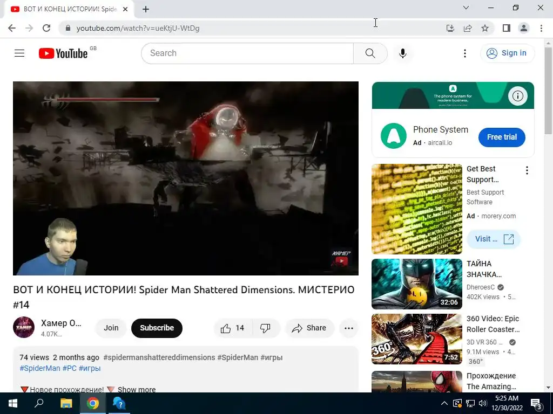The height and width of the screenshot is (414, 553).
Task: Open the Aircall Phone System ad logo
Action: pyautogui.click(x=394, y=136)
